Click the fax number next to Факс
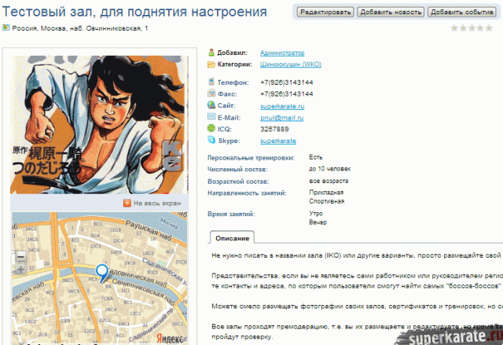Viewport: 503px width, 345px height. click(286, 94)
